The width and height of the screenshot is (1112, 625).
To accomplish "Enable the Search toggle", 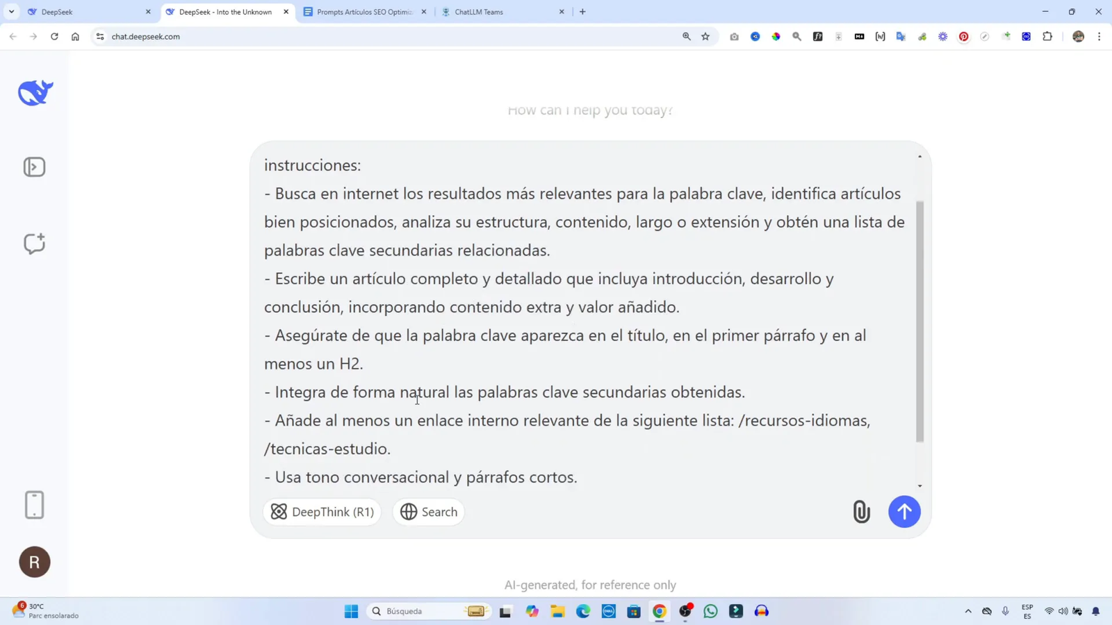I will click(x=428, y=512).
